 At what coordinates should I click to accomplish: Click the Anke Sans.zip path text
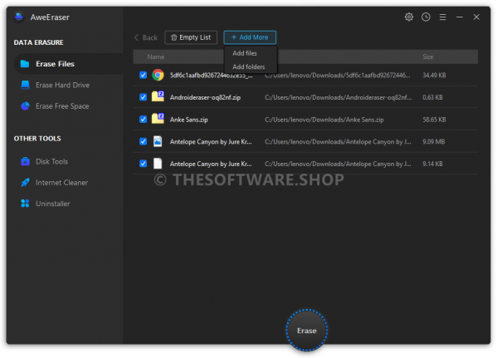[x=324, y=120]
